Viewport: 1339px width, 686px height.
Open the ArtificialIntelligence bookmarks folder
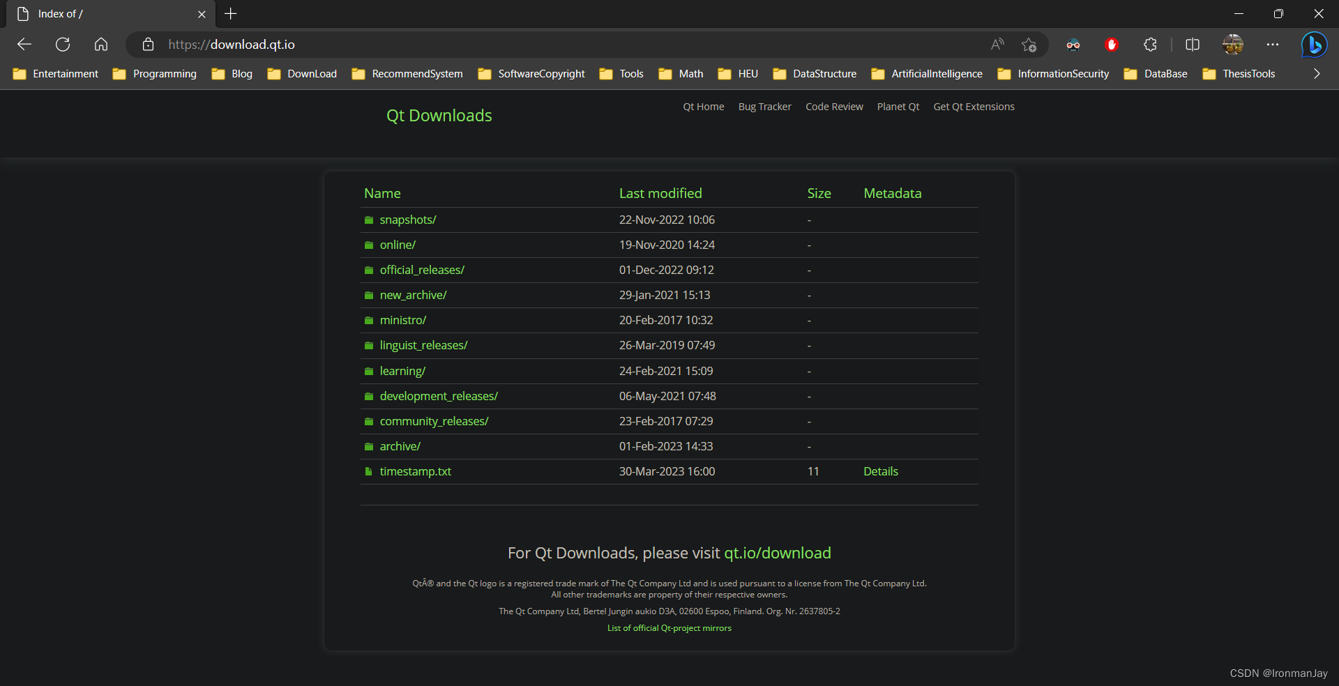click(x=927, y=74)
